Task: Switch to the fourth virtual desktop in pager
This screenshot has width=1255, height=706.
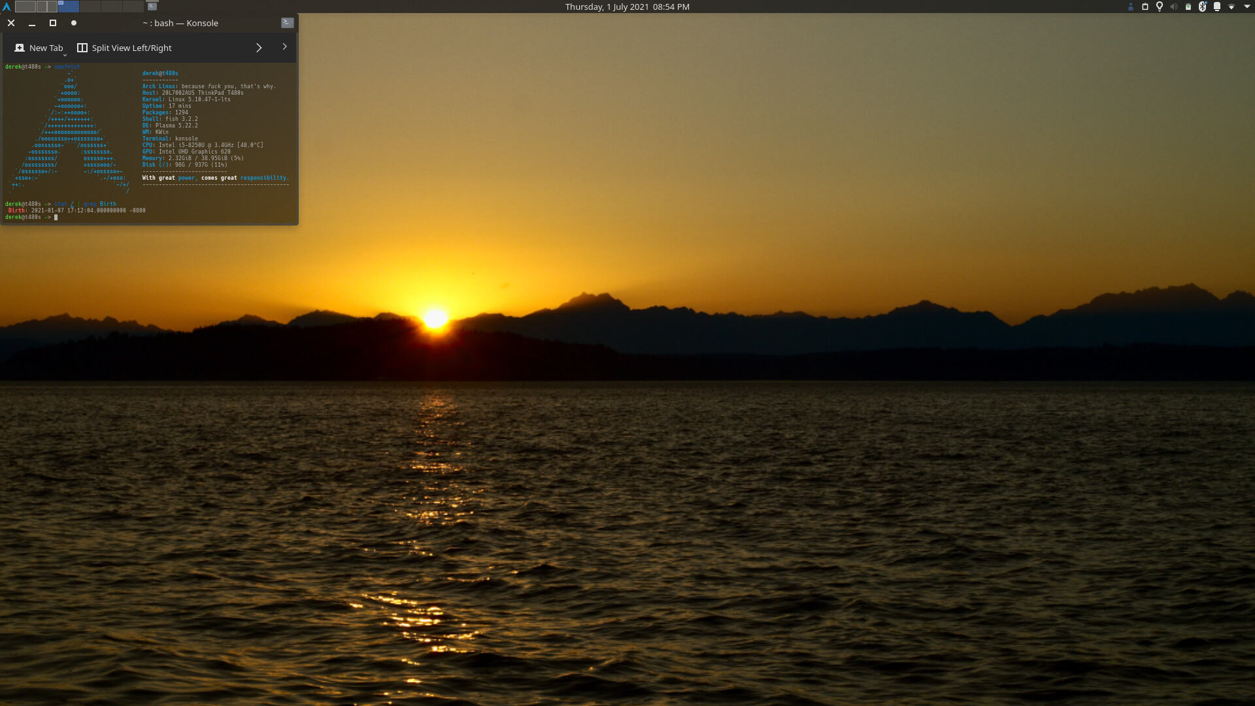Action: [90, 7]
